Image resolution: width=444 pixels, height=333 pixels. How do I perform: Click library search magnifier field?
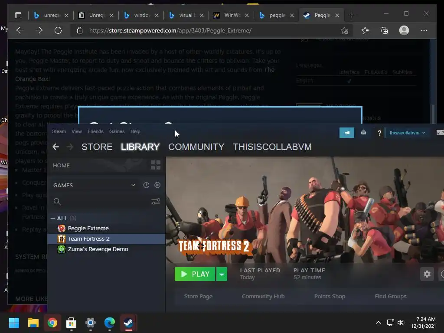[57, 201]
